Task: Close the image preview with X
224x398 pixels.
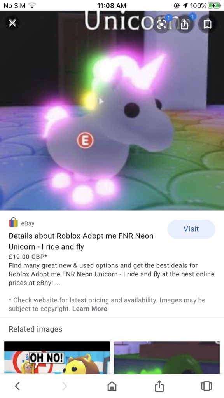Action: 12,24
